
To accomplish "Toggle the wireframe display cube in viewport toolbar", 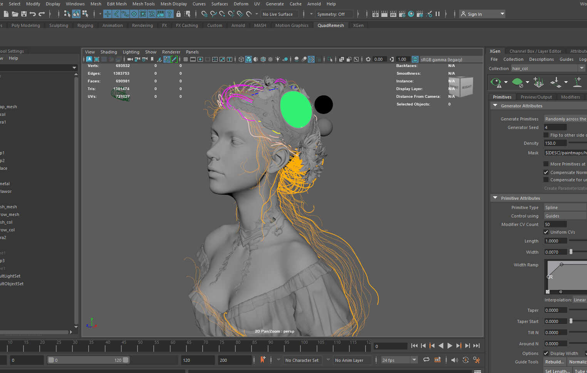I will click(x=241, y=59).
